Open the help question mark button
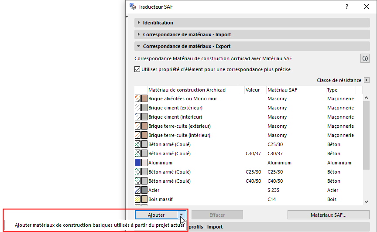The width and height of the screenshot is (377, 232). pos(347,7)
